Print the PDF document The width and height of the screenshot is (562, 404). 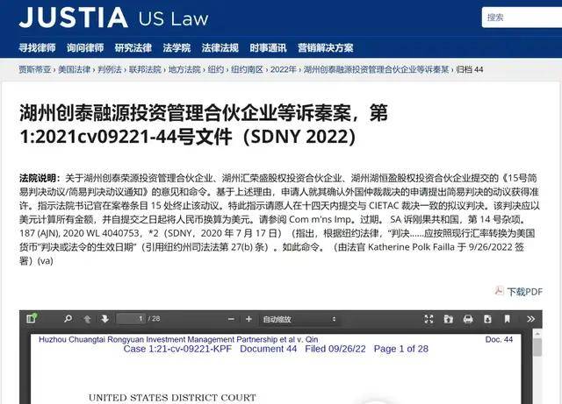tap(468, 319)
